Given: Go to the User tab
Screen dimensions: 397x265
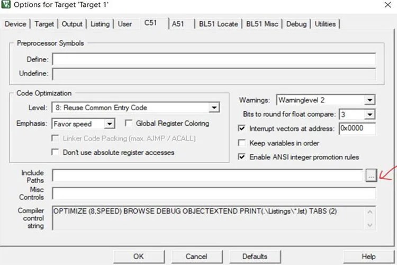Looking at the screenshot, I should (125, 24).
